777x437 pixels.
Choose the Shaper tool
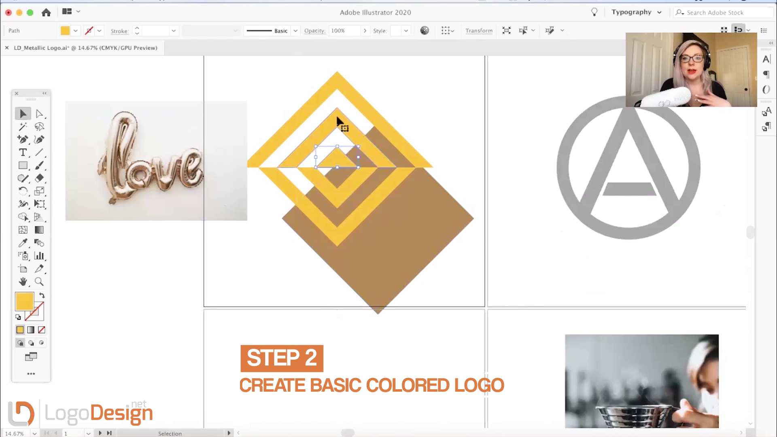(x=23, y=178)
